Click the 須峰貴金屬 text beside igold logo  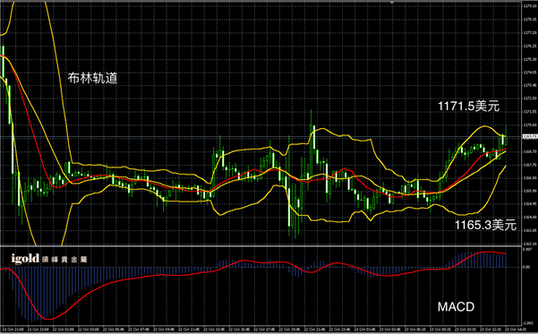click(64, 259)
